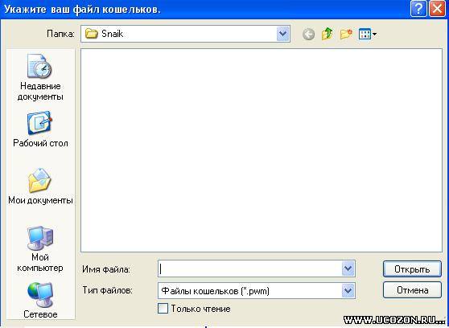The image size is (449, 328).
Task: Click inside the Имя файла text field
Action: click(x=249, y=269)
